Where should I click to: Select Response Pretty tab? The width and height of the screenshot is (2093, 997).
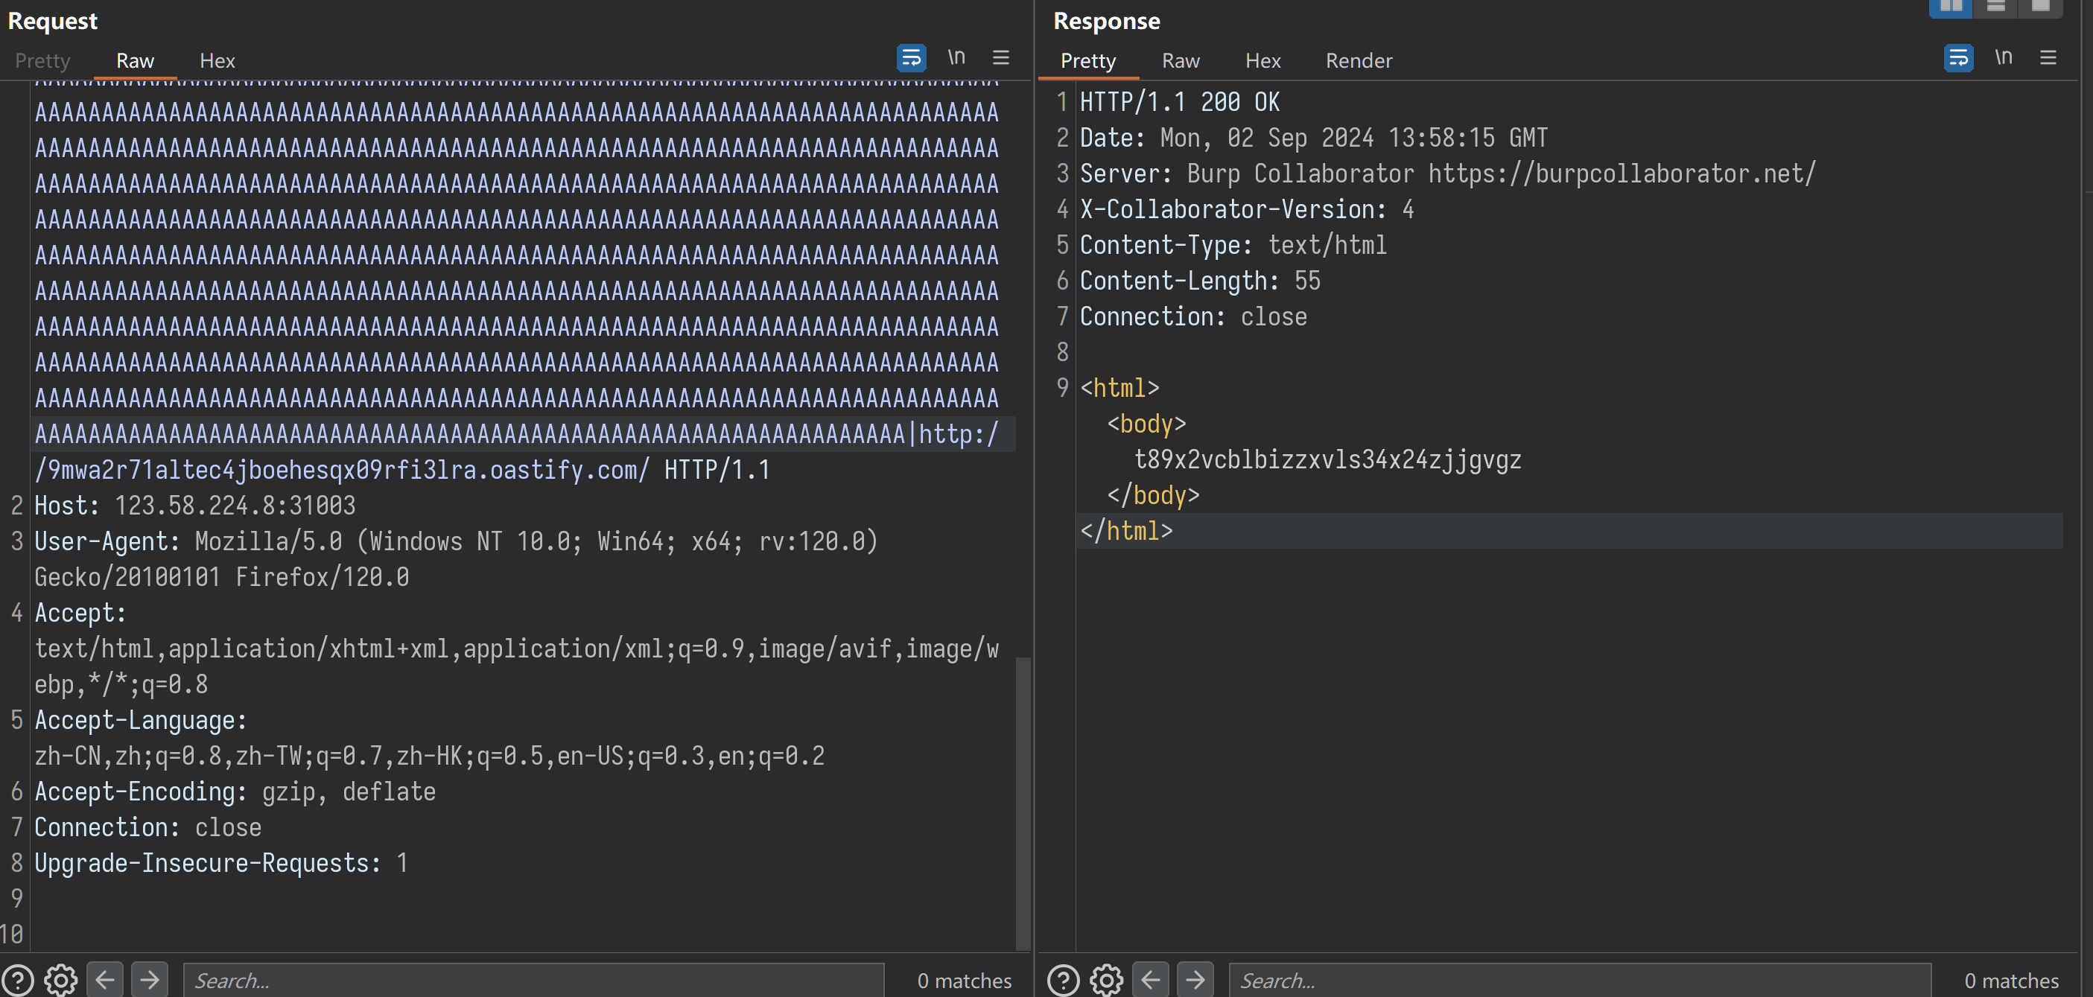[1088, 61]
